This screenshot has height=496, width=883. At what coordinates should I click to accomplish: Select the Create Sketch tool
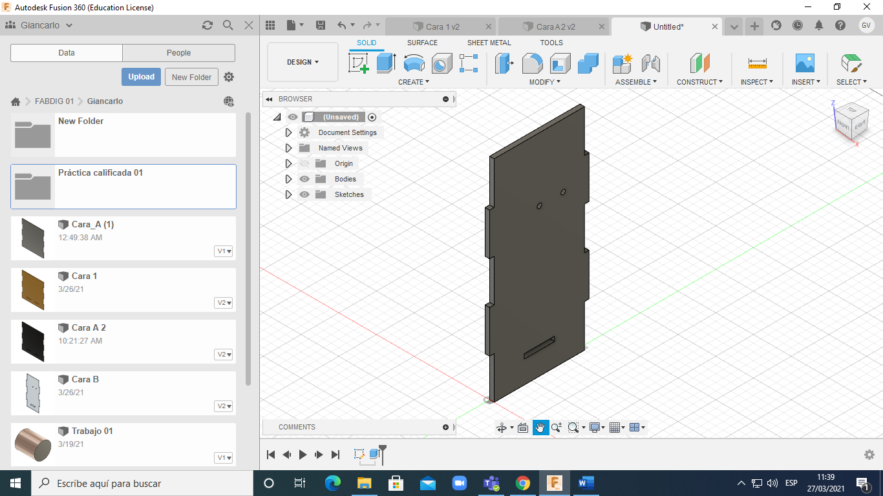point(358,63)
